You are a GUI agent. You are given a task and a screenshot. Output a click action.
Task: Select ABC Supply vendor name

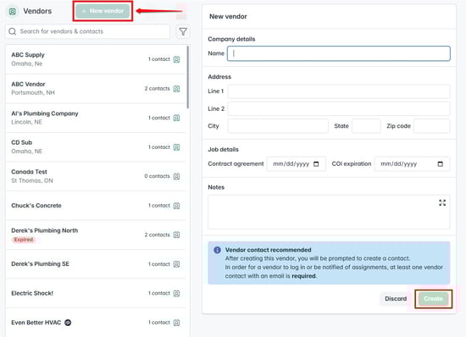click(28, 55)
